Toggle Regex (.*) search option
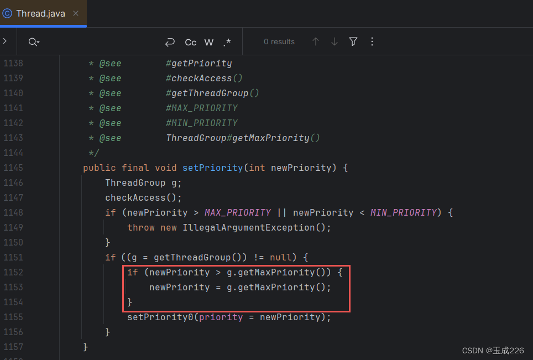The width and height of the screenshot is (533, 360). pos(227,42)
